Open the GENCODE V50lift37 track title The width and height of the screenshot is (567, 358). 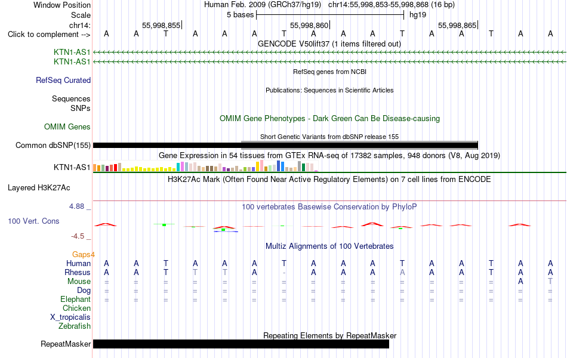pos(329,44)
